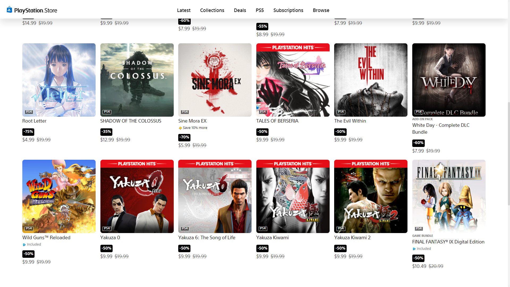Click Included icon under Final Fantasy IX
The height and width of the screenshot is (287, 510).
click(414, 249)
